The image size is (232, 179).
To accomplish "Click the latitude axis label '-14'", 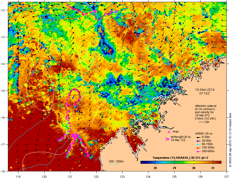I will [x=3, y=64].
